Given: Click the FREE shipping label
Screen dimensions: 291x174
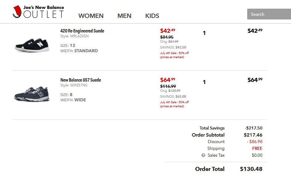Looking at the screenshot, I should [x=257, y=148].
